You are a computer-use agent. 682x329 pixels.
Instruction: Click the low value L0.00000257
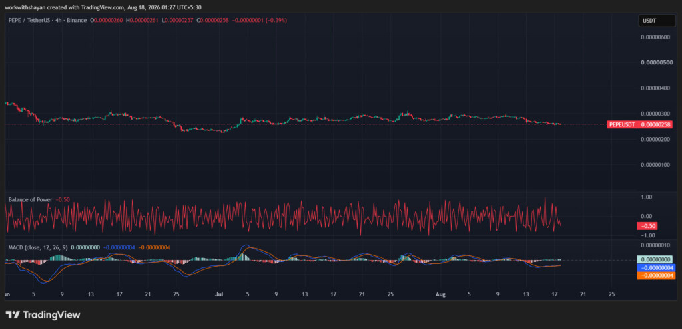pyautogui.click(x=178, y=21)
